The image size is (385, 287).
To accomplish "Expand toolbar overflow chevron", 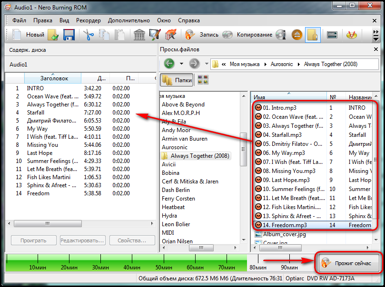I will tap(375, 35).
